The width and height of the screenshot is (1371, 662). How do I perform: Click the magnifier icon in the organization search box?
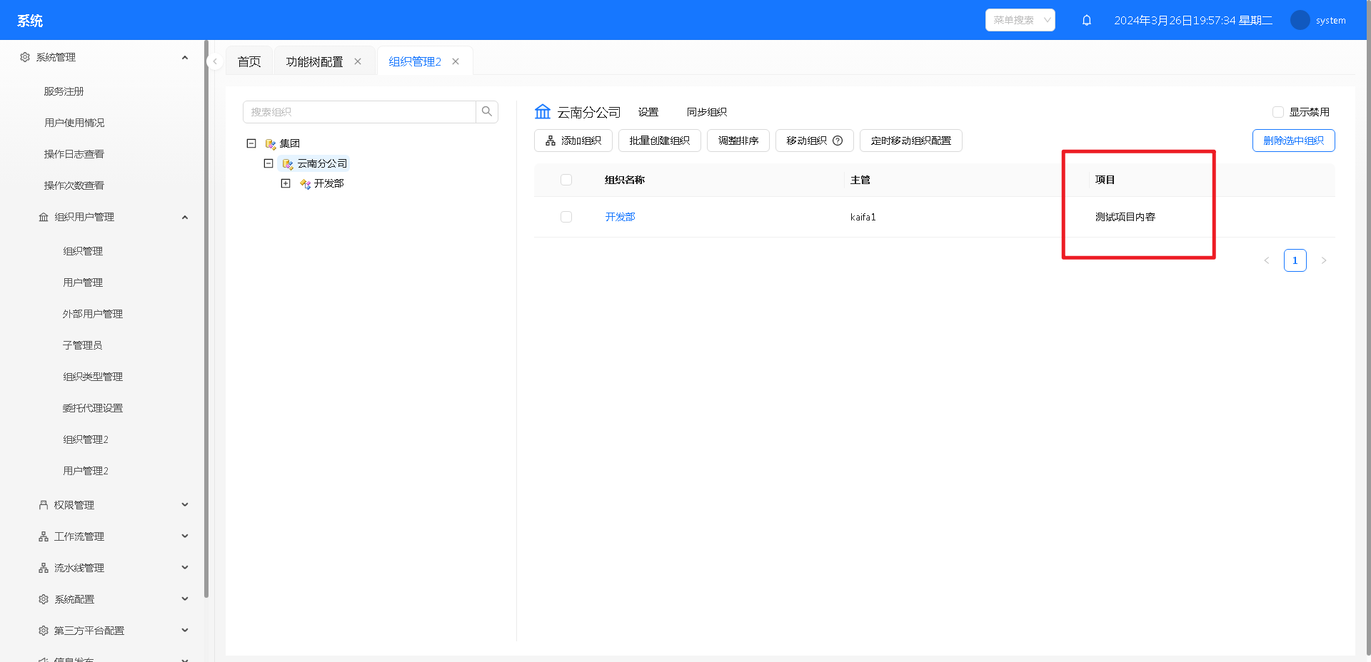[487, 112]
